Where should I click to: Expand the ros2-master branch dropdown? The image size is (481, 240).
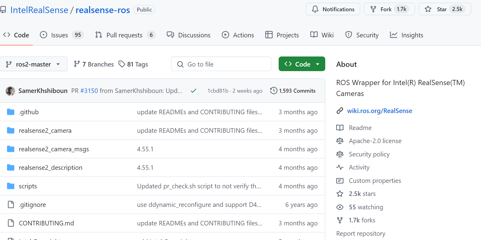tap(33, 64)
